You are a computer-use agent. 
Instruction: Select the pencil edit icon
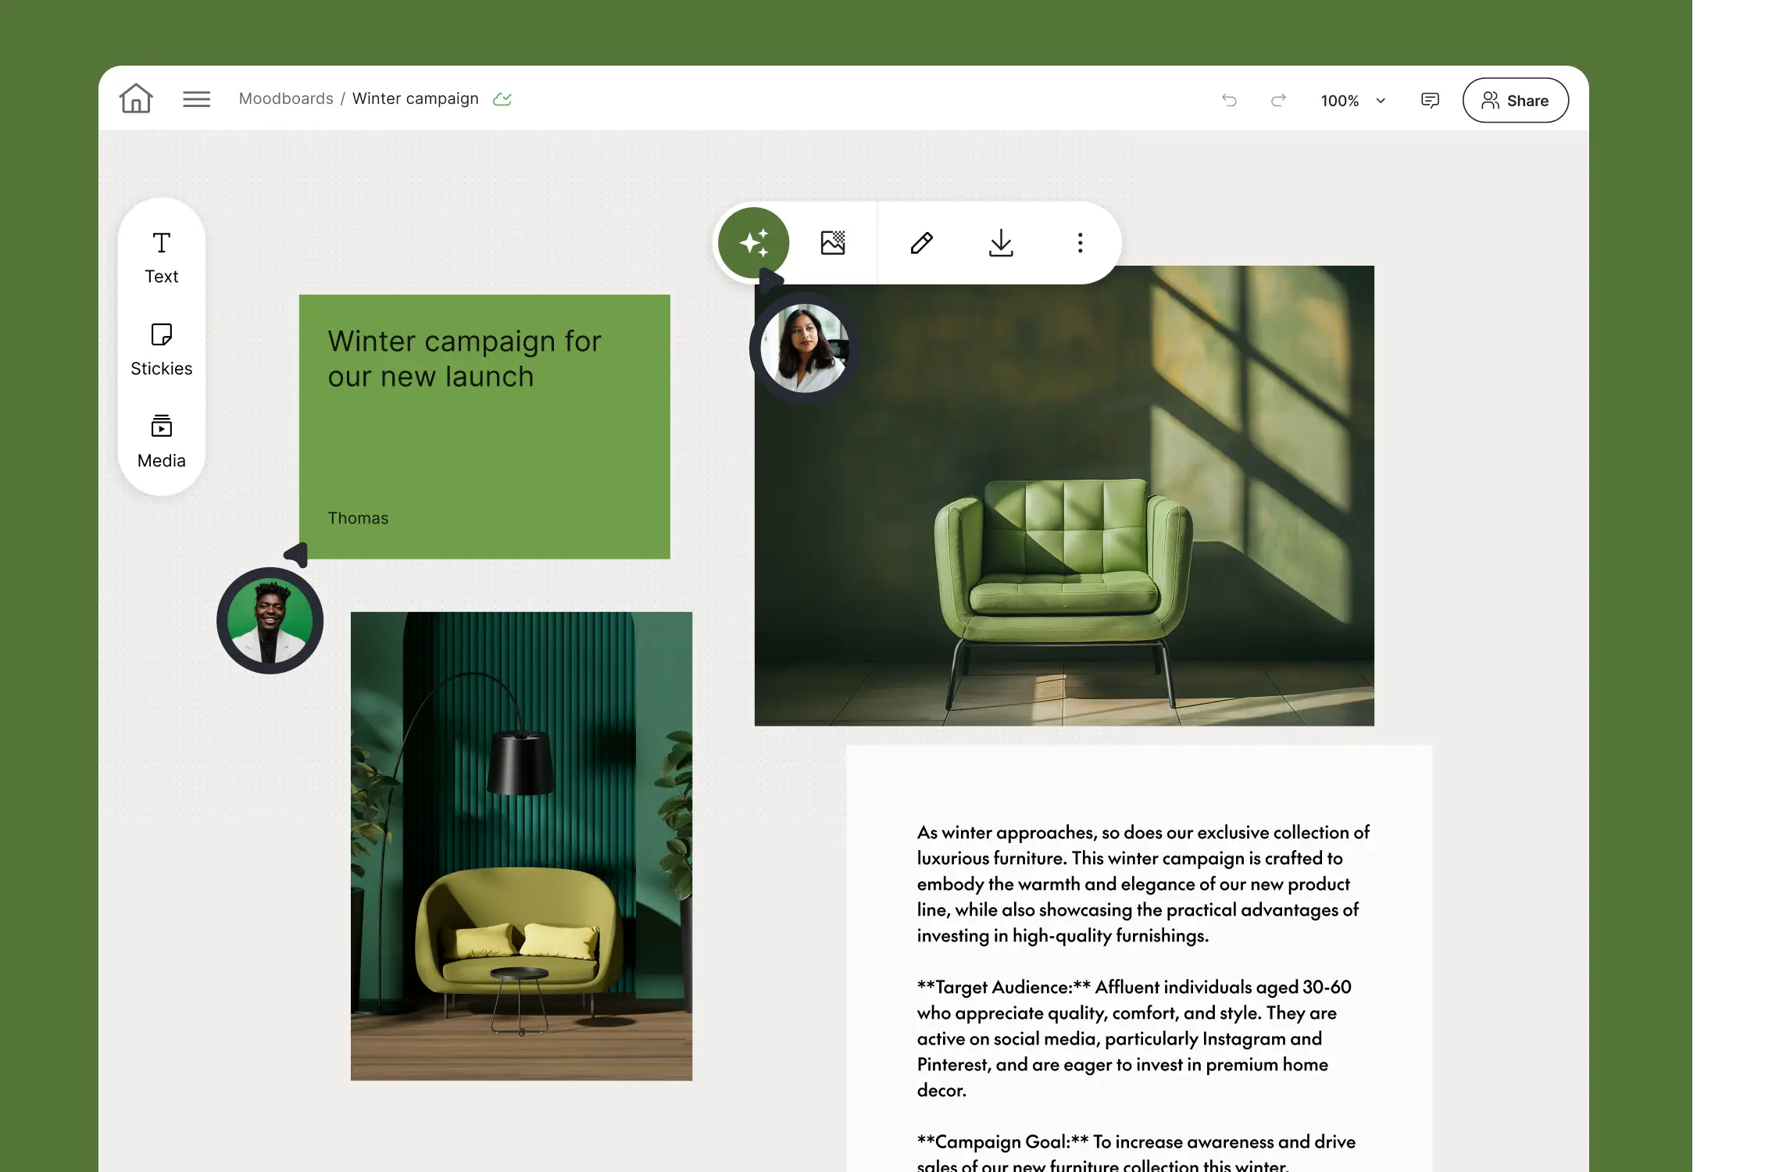click(x=922, y=243)
